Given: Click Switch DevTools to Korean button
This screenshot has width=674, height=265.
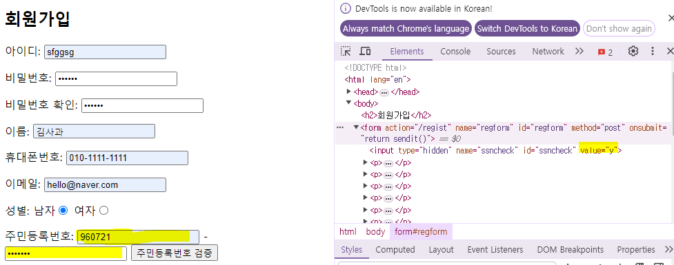Looking at the screenshot, I should [527, 29].
